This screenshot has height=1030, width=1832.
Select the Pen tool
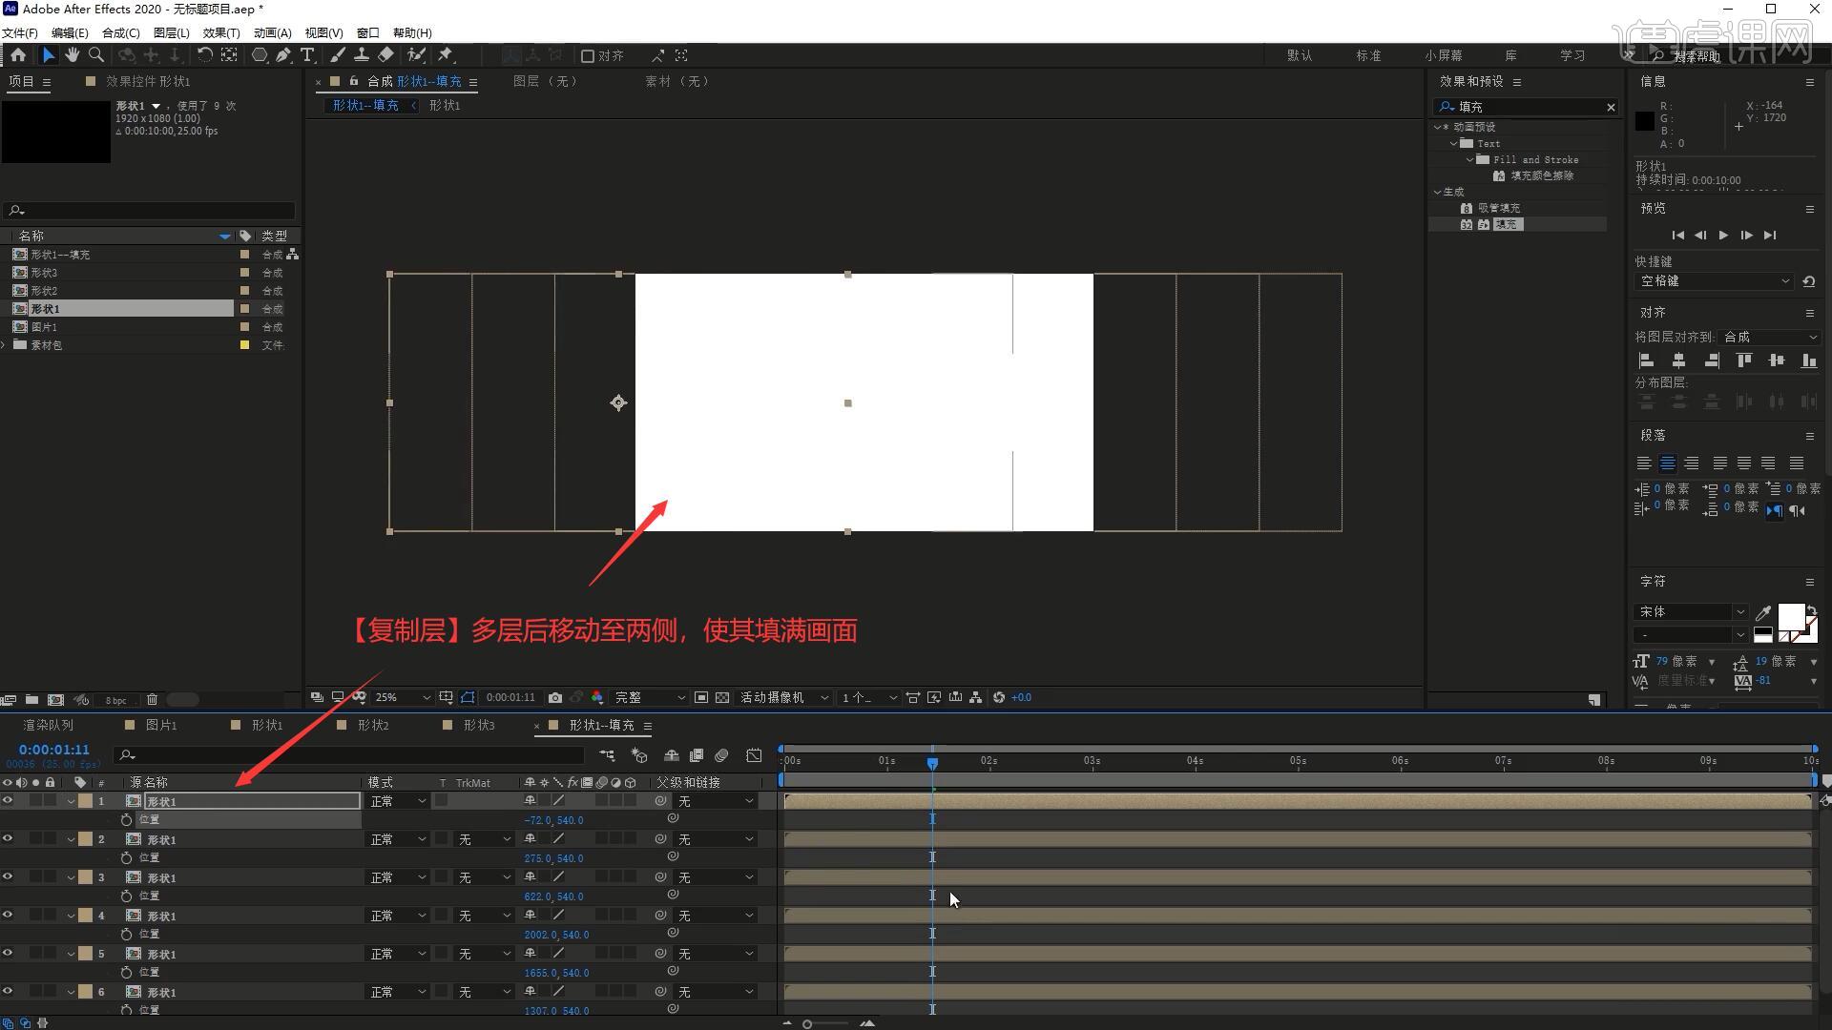point(283,55)
